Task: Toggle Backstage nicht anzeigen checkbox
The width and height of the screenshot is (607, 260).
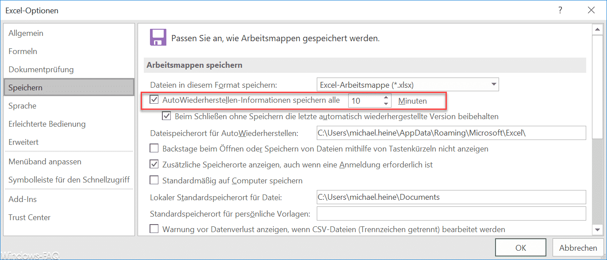Action: point(154,149)
